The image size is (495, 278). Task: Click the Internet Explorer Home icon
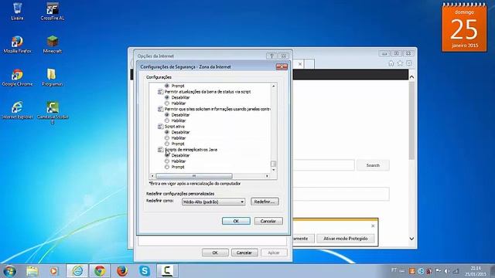(x=391, y=63)
